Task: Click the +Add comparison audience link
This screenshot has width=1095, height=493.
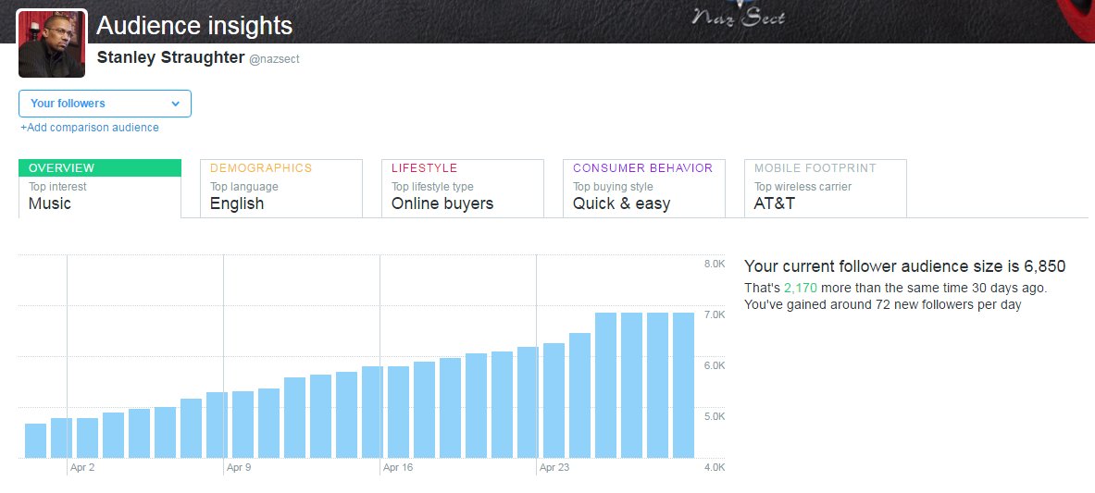Action: coord(90,128)
